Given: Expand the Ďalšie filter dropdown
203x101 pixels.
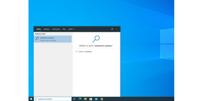Looking at the screenshot, I should (71, 29).
